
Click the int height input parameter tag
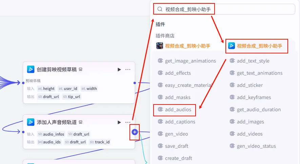[x=46, y=89]
